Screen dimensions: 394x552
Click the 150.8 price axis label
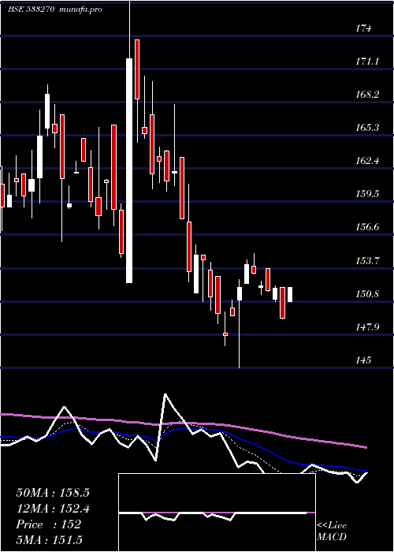pyautogui.click(x=366, y=293)
